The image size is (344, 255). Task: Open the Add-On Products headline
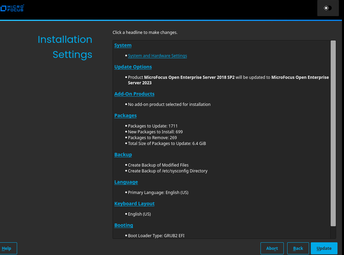coord(134,94)
